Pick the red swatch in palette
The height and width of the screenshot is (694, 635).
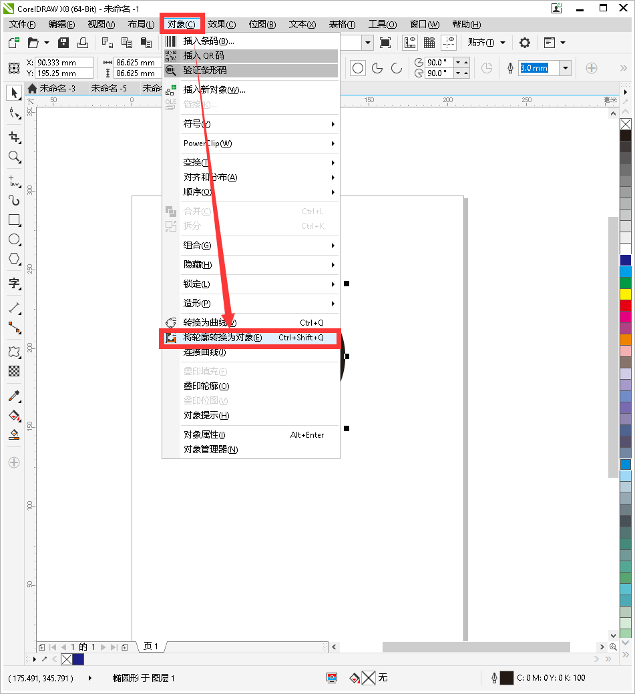click(625, 306)
